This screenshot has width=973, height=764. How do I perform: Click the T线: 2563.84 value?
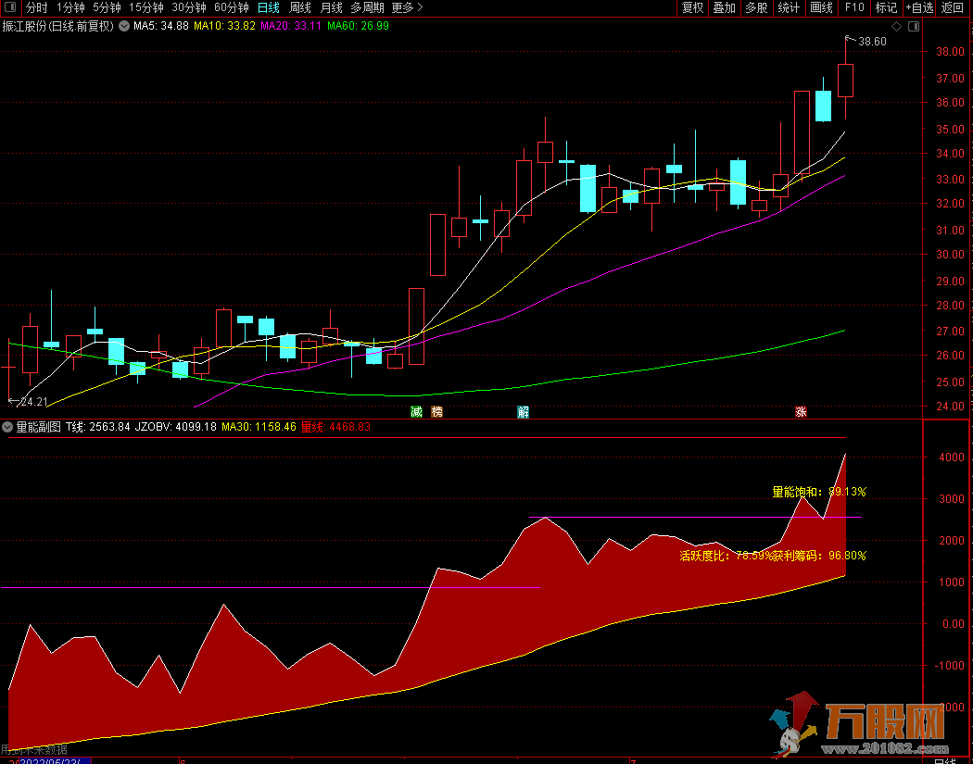[x=98, y=427]
